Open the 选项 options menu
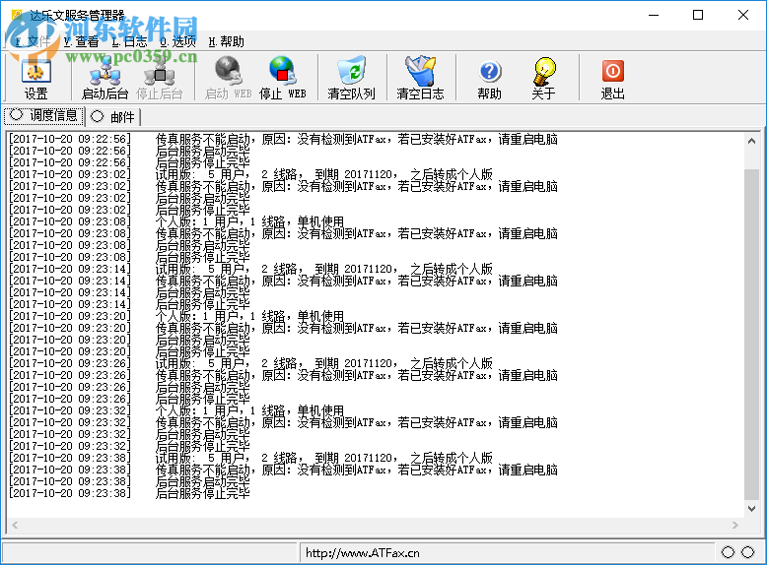The width and height of the screenshot is (767, 565). (177, 41)
